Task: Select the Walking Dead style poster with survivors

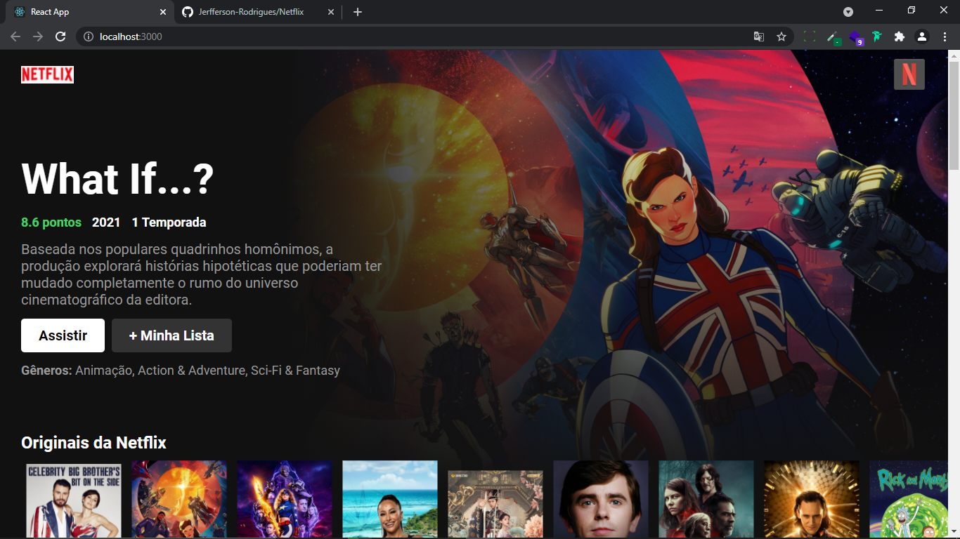Action: click(706, 499)
